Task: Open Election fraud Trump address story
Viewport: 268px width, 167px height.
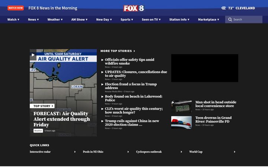Action: [x=131, y=86]
